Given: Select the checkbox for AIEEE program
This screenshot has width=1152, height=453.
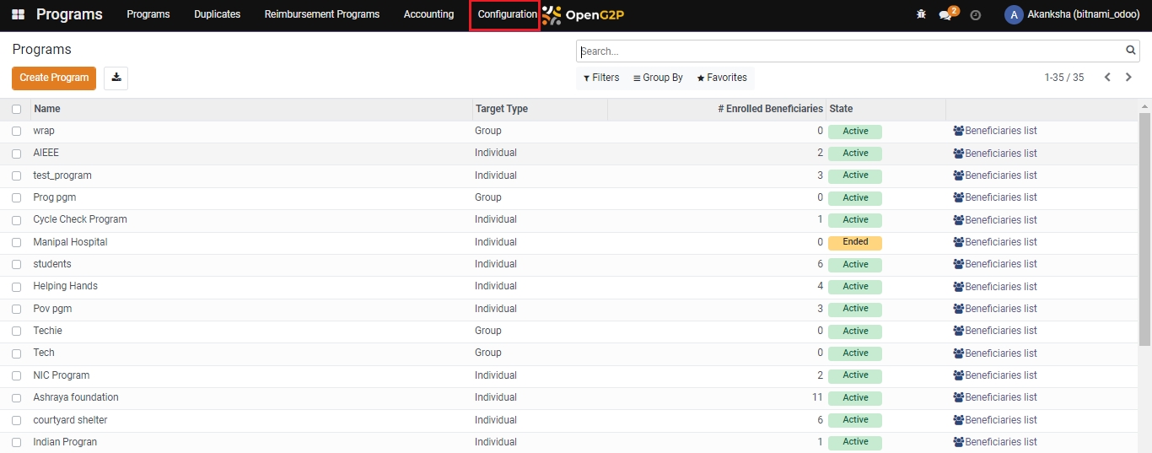Looking at the screenshot, I should 16,154.
